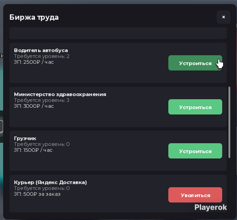
Task: Get hired as Грузчик
Action: click(195, 151)
